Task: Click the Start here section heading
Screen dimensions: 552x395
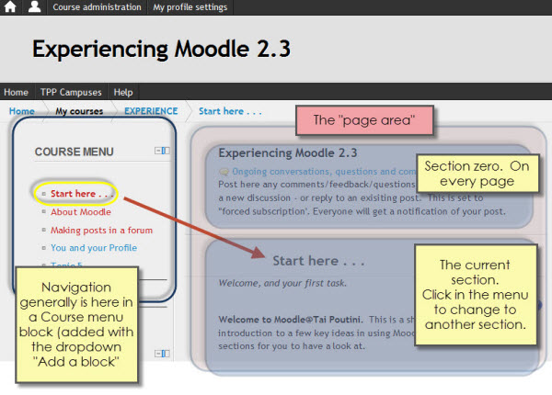Action: [x=319, y=261]
